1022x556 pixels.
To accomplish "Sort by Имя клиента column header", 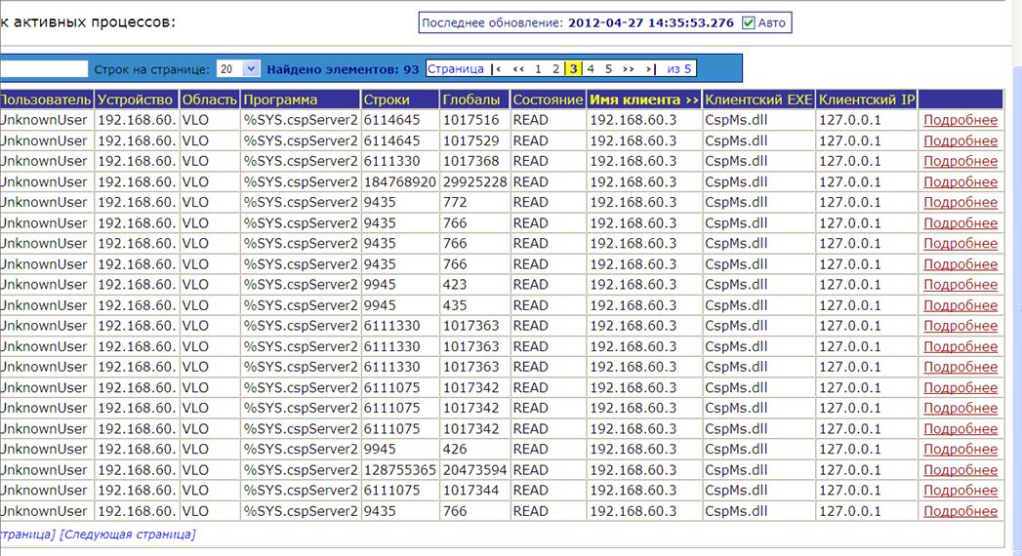I will (644, 99).
